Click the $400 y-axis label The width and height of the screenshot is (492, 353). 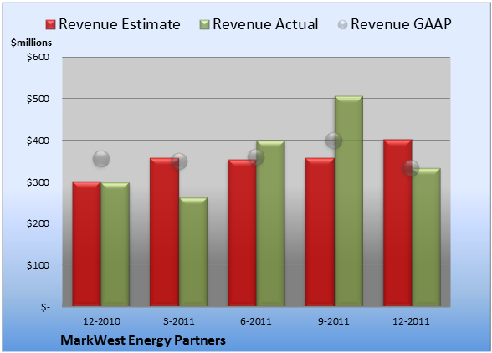(38, 141)
